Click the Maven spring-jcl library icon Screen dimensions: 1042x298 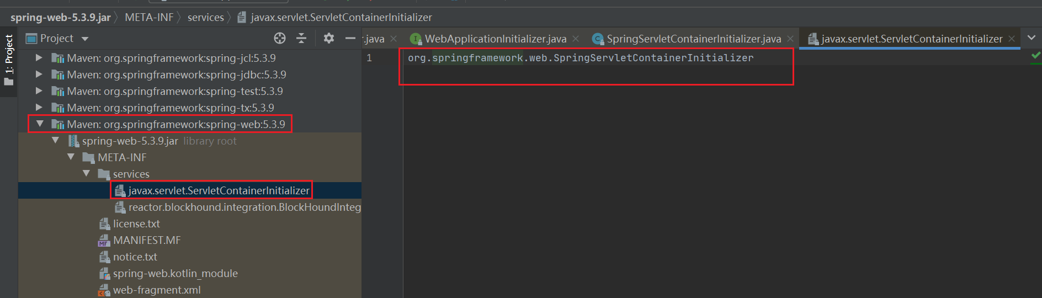pyautogui.click(x=57, y=58)
